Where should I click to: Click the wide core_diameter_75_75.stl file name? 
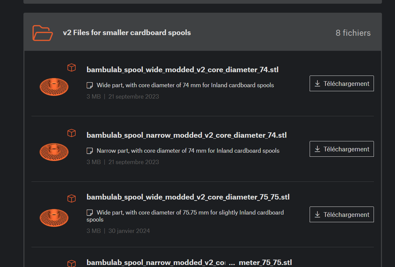click(188, 197)
